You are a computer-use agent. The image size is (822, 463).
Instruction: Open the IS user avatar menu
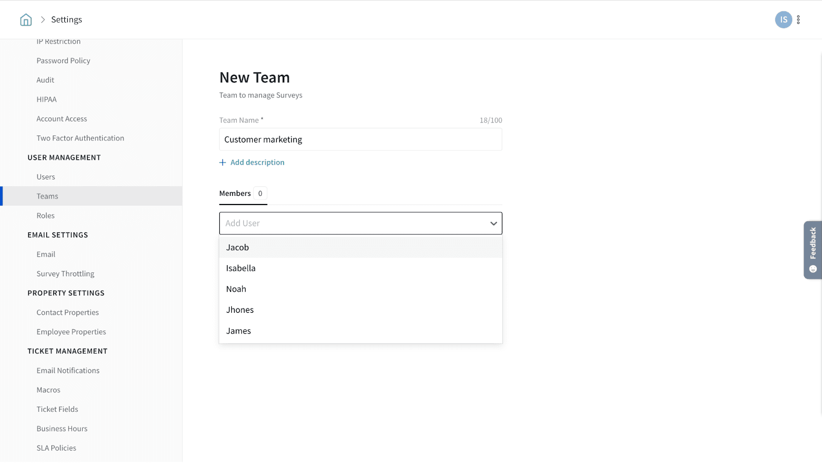tap(783, 20)
